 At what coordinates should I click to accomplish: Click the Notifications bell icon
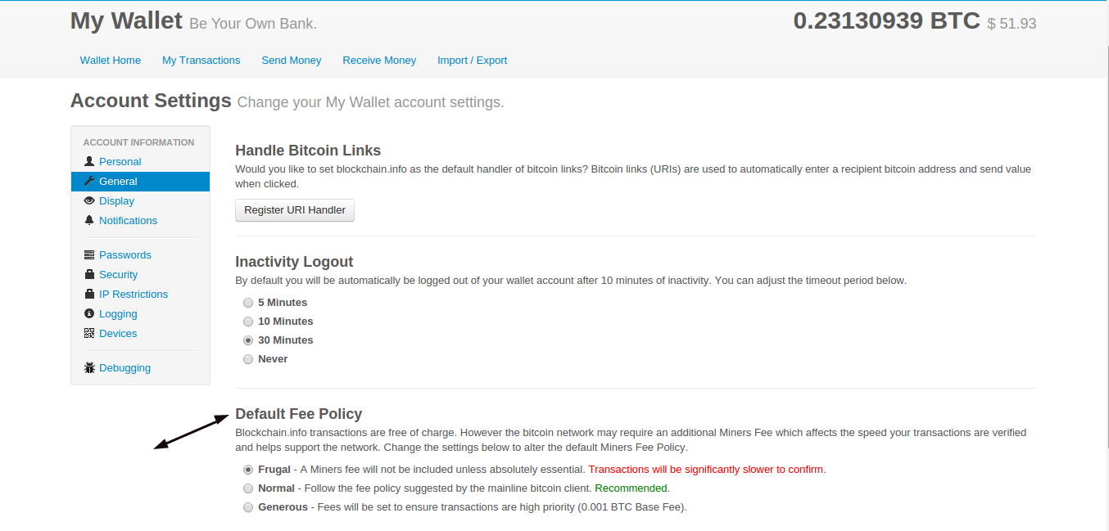tap(89, 221)
